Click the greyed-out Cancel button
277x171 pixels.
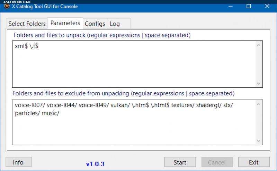217,162
